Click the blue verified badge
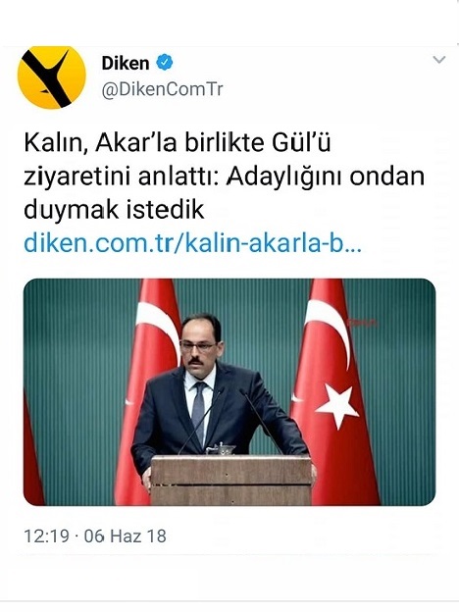 pos(165,63)
